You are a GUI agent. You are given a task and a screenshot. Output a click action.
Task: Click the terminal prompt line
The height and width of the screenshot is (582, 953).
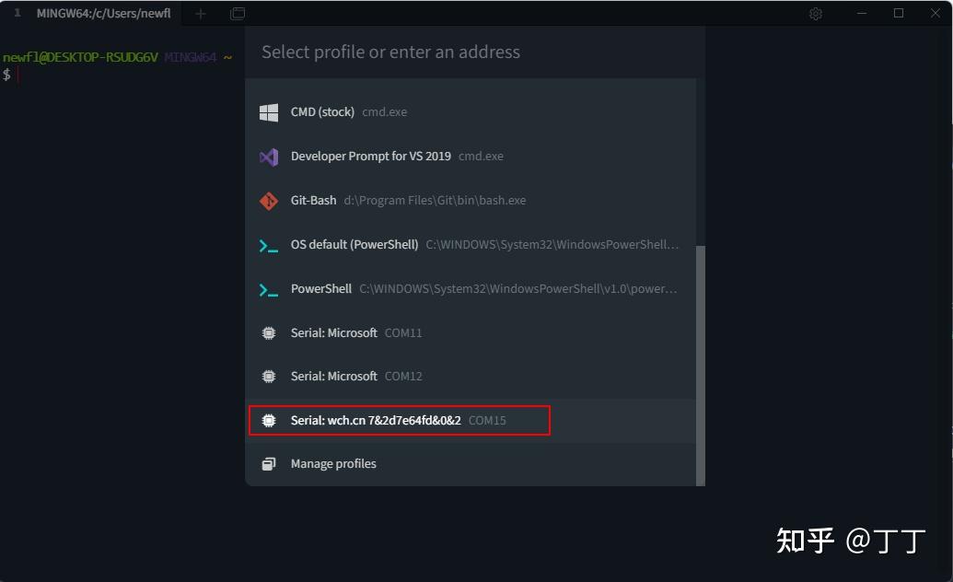120,74
